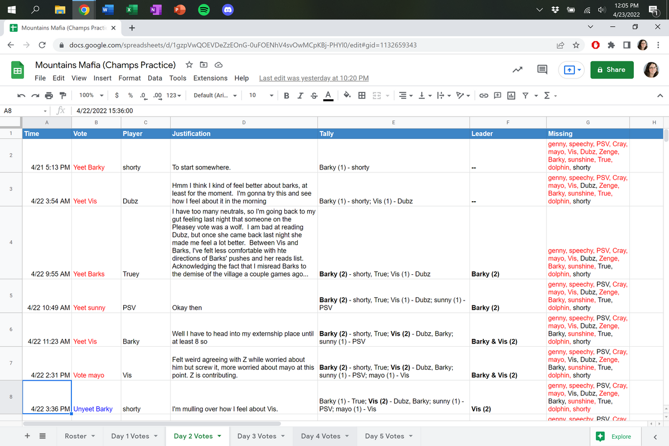This screenshot has height=446, width=669.
Task: Toggle bold formatting
Action: (x=286, y=95)
